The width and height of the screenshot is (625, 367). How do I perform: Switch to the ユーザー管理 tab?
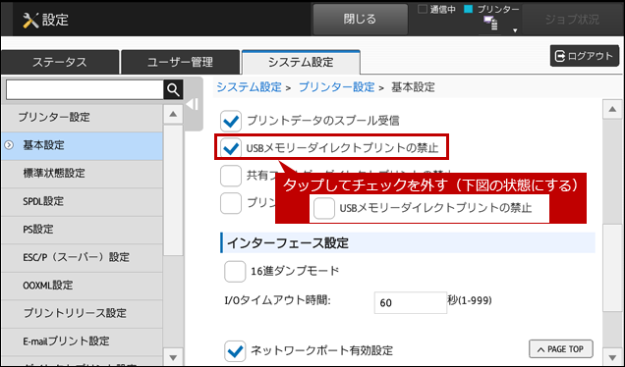click(x=180, y=62)
